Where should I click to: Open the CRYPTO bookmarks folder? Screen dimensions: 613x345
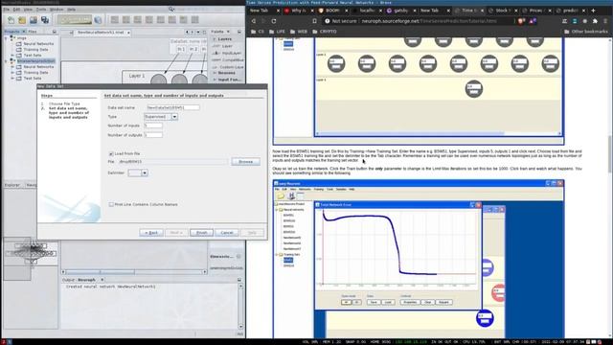pyautogui.click(x=325, y=32)
